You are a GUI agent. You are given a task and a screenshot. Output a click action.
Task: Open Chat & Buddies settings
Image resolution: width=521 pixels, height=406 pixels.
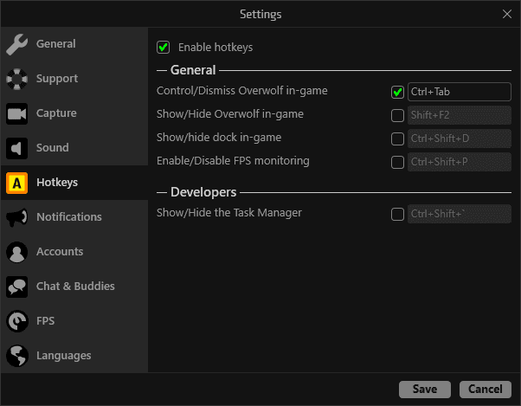coord(74,287)
